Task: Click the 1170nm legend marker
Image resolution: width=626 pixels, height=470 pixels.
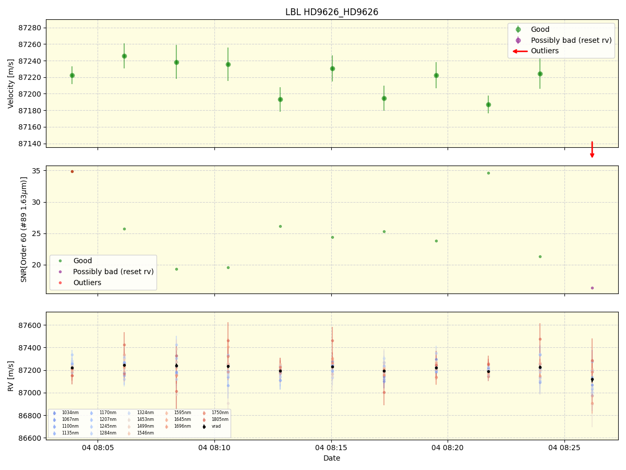Action: 92,413
